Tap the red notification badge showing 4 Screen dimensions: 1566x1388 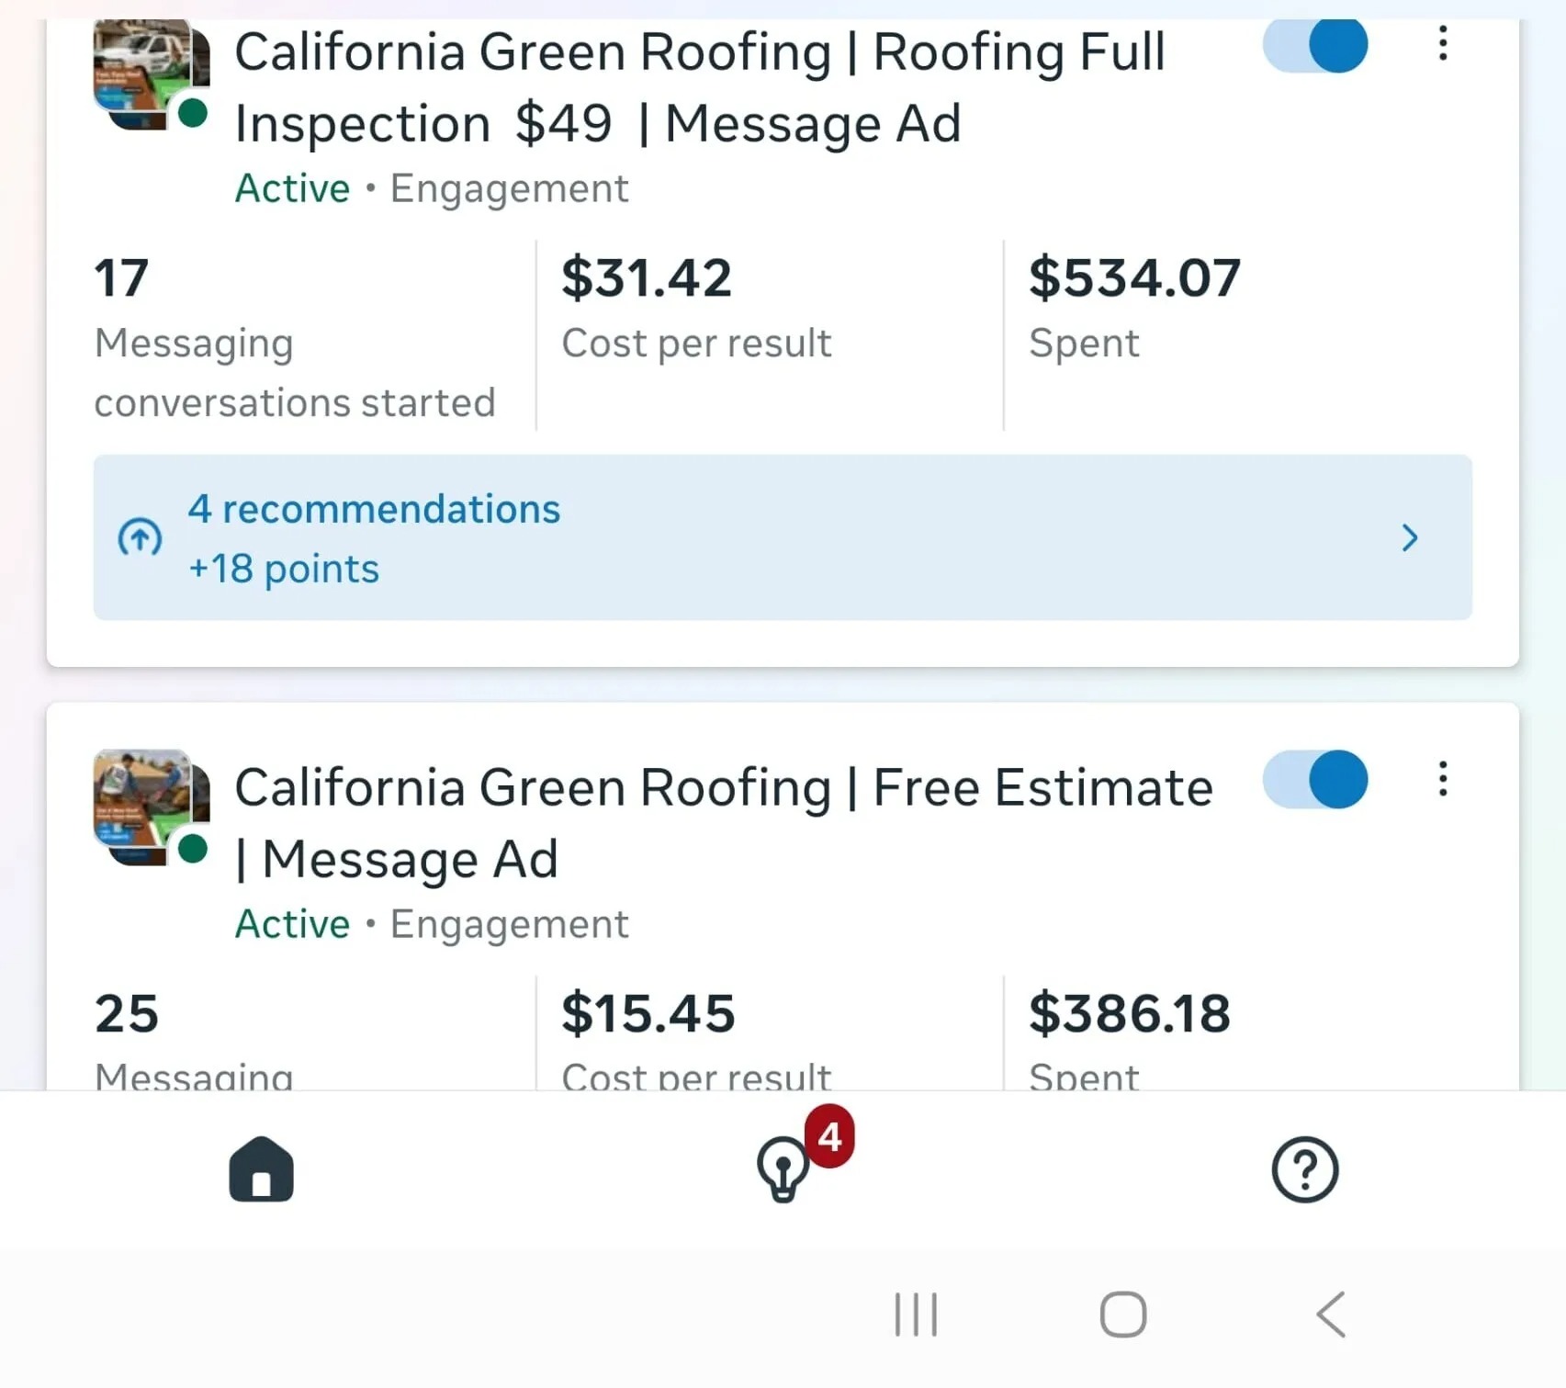[829, 1136]
